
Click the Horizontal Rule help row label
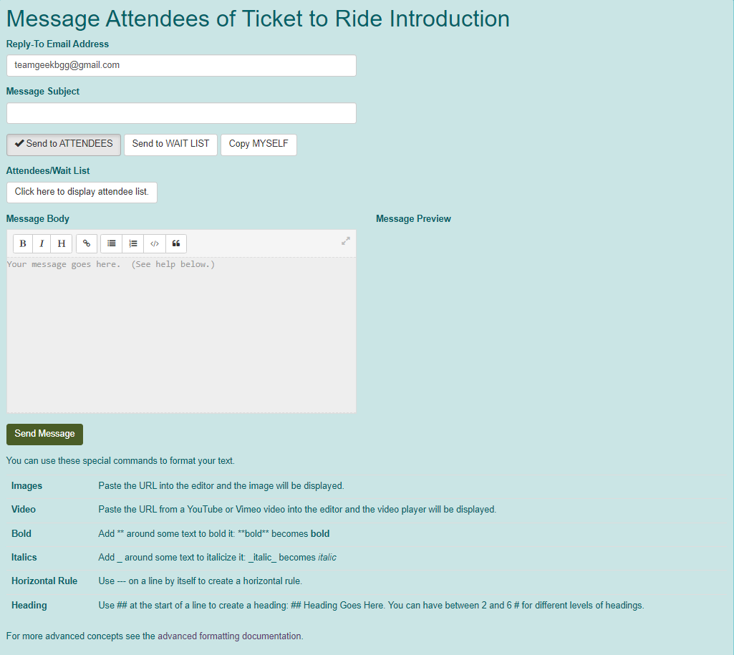44,581
